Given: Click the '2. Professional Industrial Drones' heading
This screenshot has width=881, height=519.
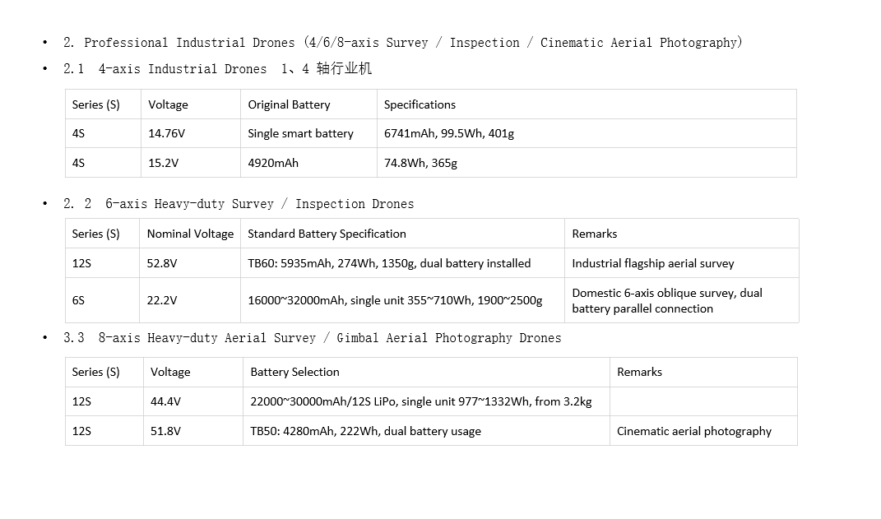Looking at the screenshot, I should tap(402, 43).
